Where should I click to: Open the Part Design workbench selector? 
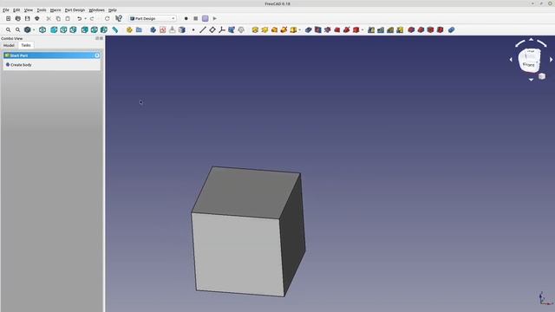[153, 18]
